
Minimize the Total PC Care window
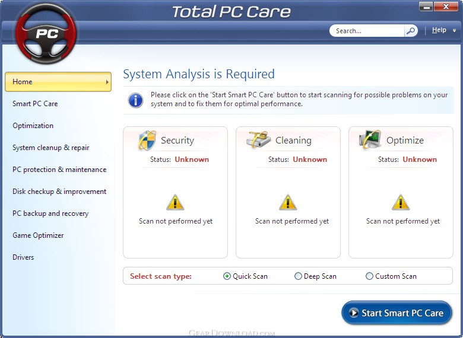click(x=426, y=7)
